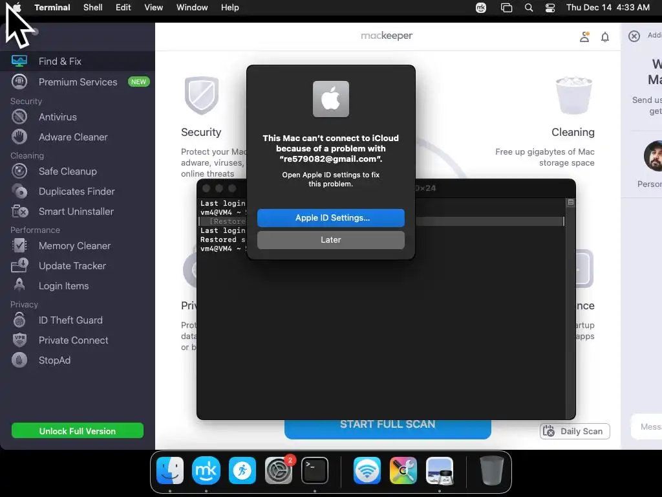Click the StopAd hand icon

pyautogui.click(x=19, y=360)
